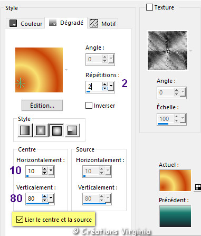Click the Couleur tab icon
Image resolution: width=201 pixels, height=236 pixels.
[x=13, y=23]
